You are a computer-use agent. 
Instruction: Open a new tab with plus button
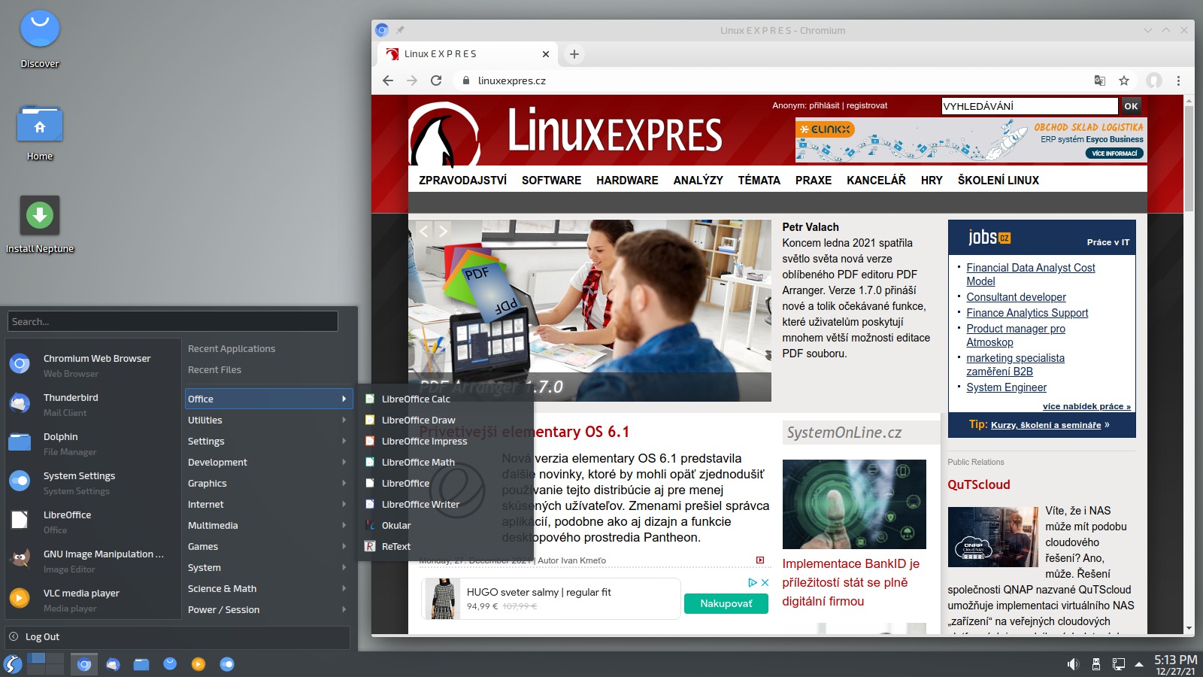[x=574, y=54]
